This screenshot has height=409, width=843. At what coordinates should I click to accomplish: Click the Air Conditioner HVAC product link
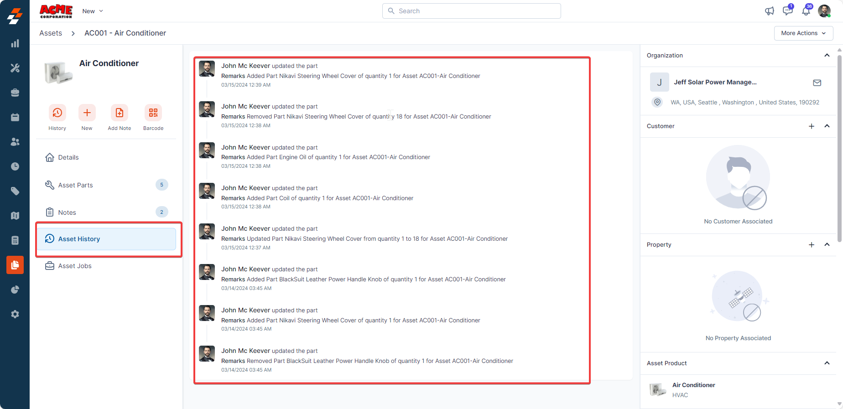pos(693,385)
